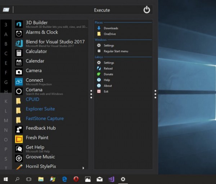Screen dimensions: 216x184
Task: Click the keyboard icon beside the Execute field
Action: coord(6,10)
